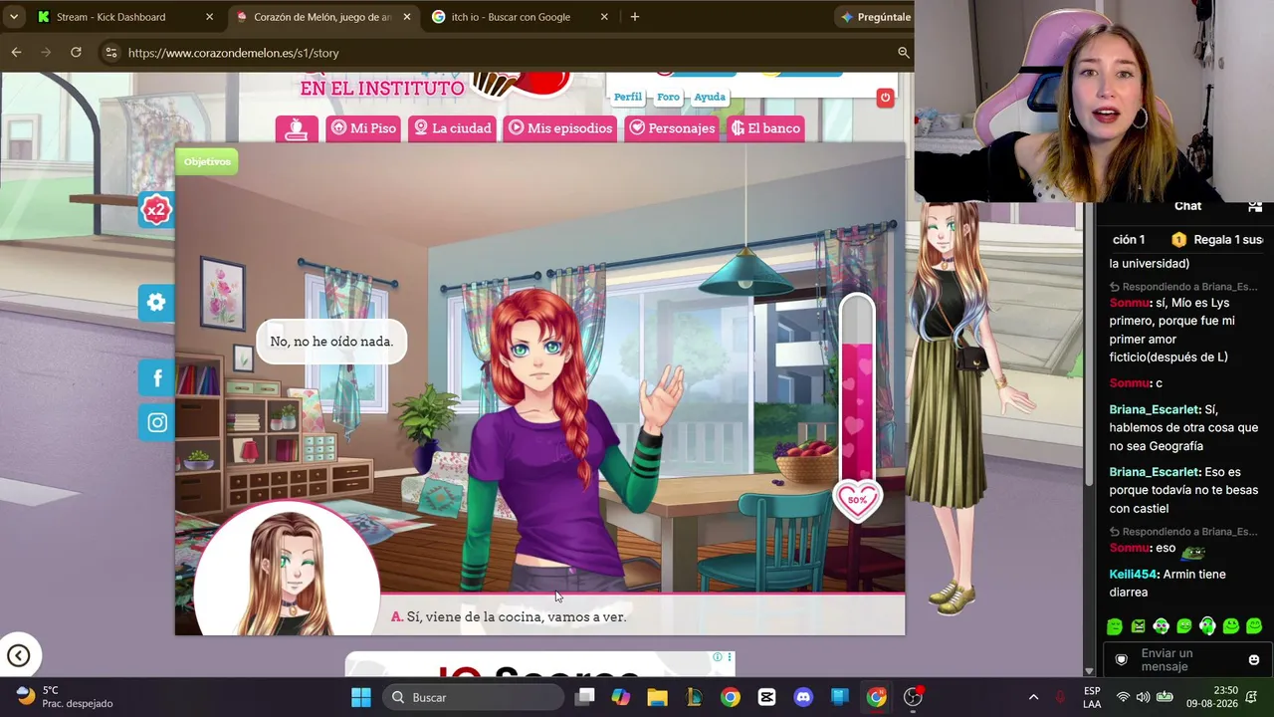This screenshot has height=717, width=1274.
Task: Click the player avatar portrait
Action: point(287,569)
